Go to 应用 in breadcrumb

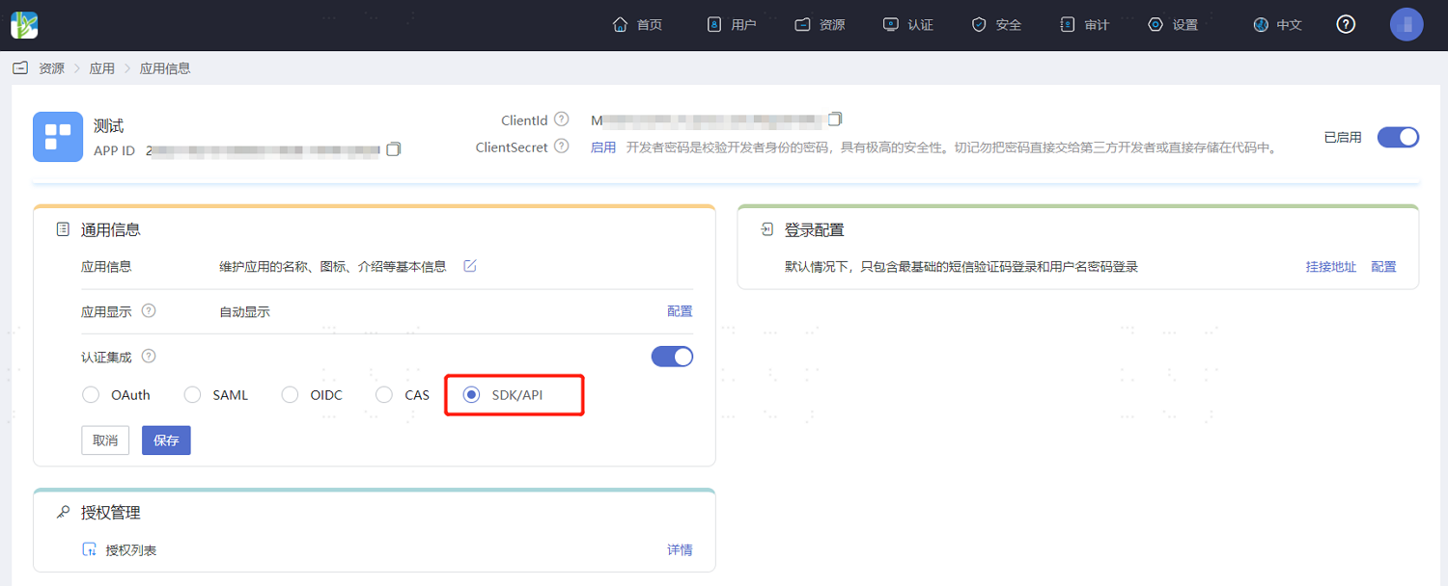click(x=101, y=68)
